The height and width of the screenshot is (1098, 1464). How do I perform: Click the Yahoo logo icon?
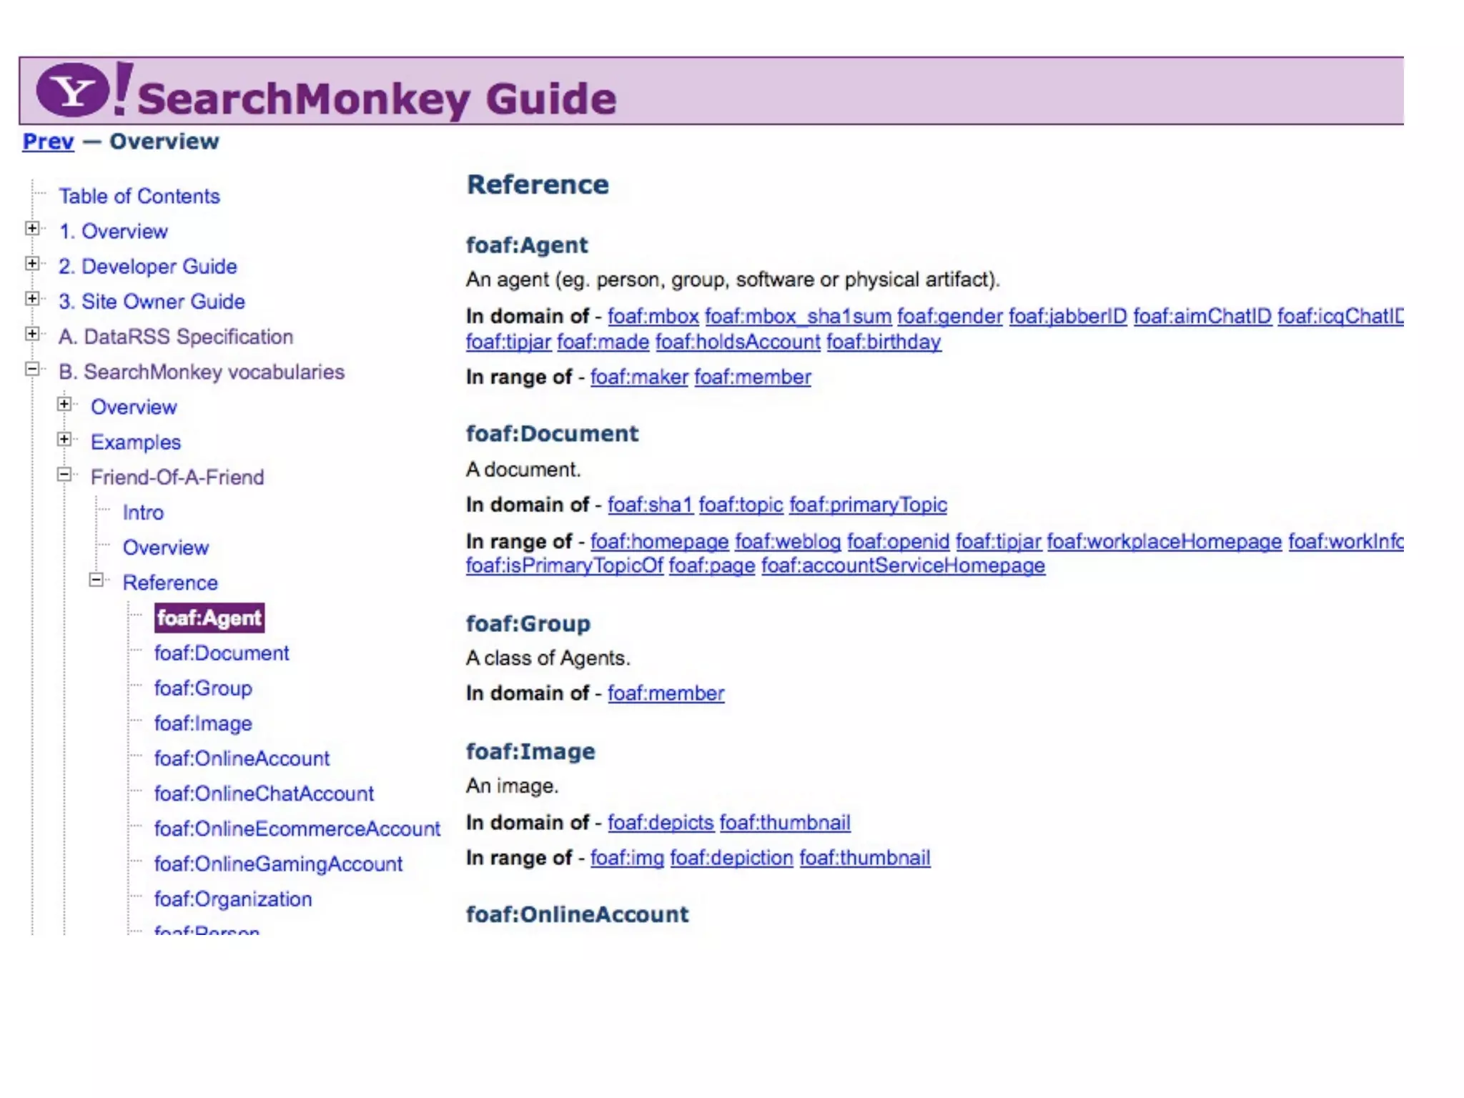click(x=73, y=89)
